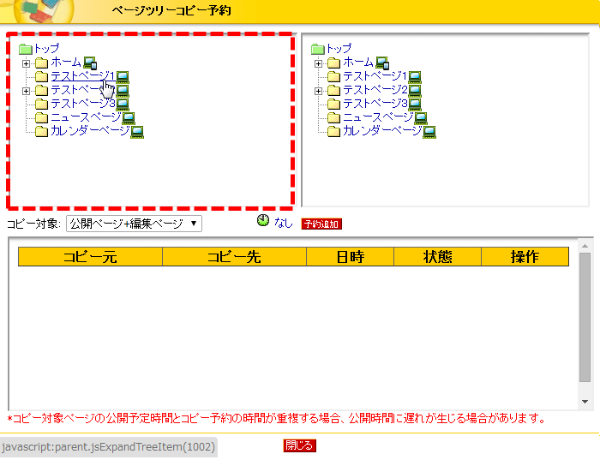Select テストページ1 in the left tree

[x=82, y=75]
